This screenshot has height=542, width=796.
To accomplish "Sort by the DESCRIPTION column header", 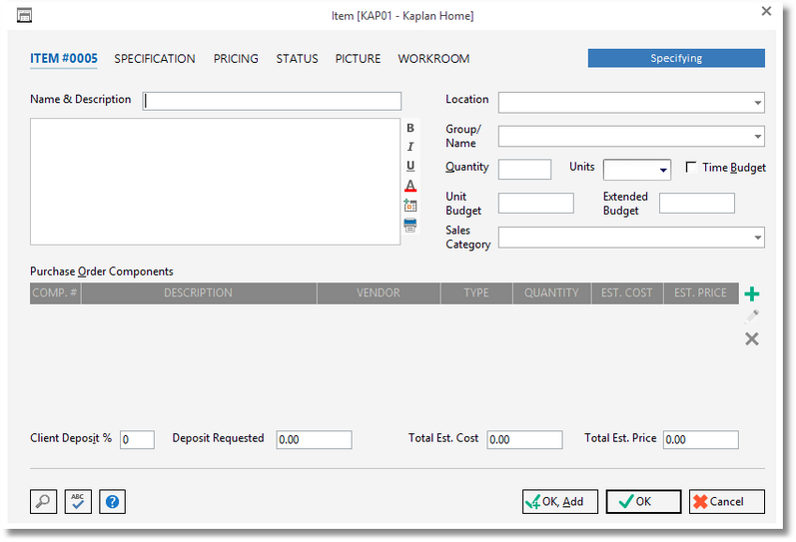I will (x=199, y=293).
